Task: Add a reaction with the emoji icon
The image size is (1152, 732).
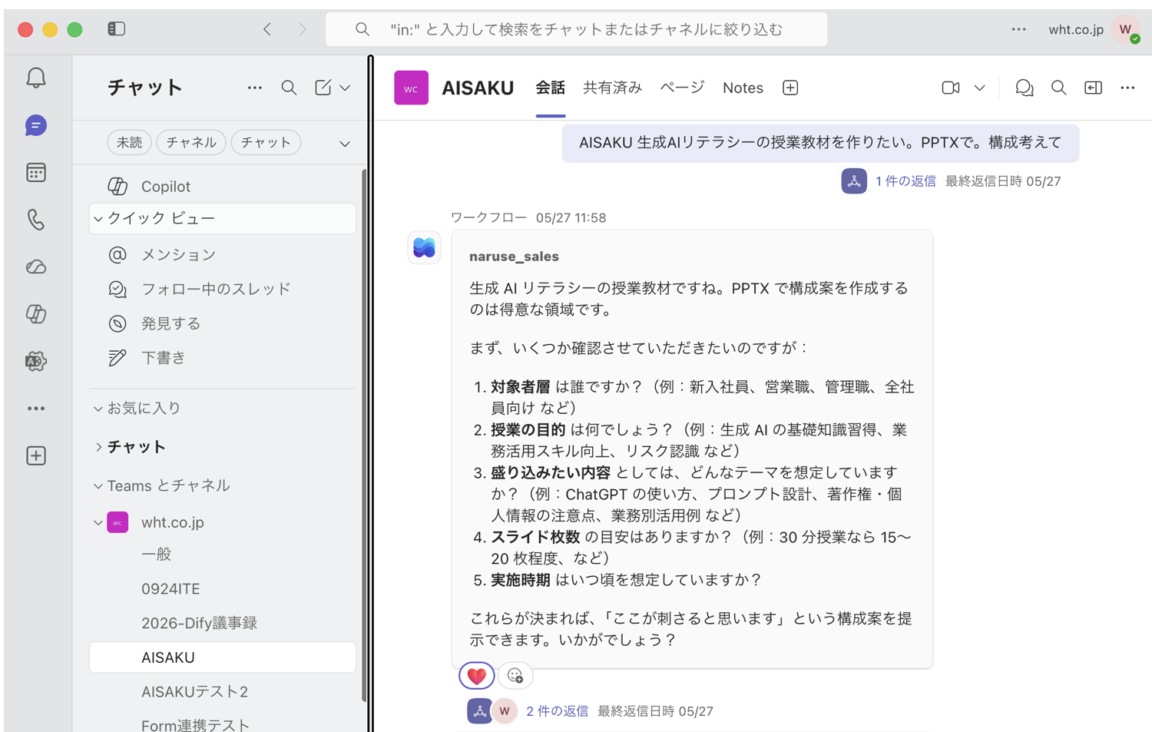Action: coord(515,676)
